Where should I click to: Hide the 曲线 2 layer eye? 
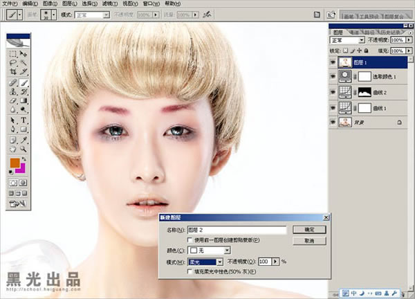[x=333, y=92]
